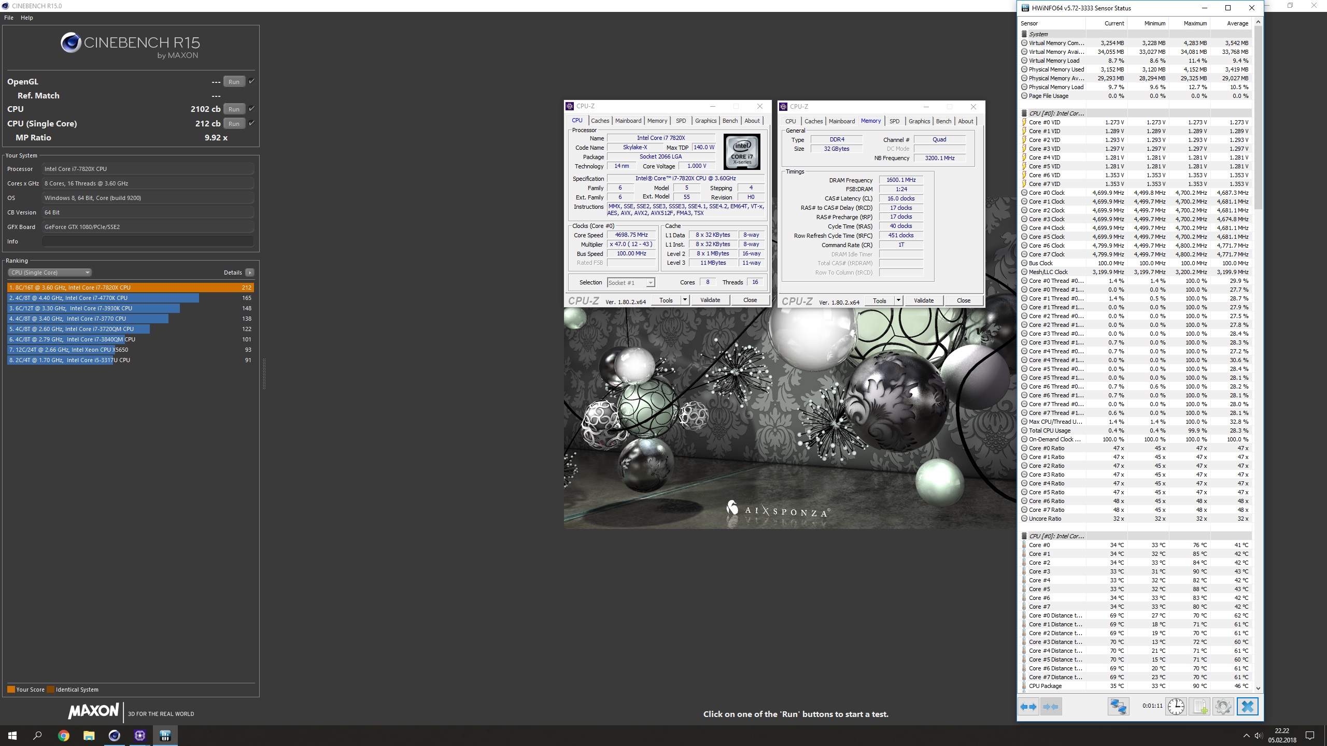Click Total CPU Usage sensor row label

[x=1050, y=431]
